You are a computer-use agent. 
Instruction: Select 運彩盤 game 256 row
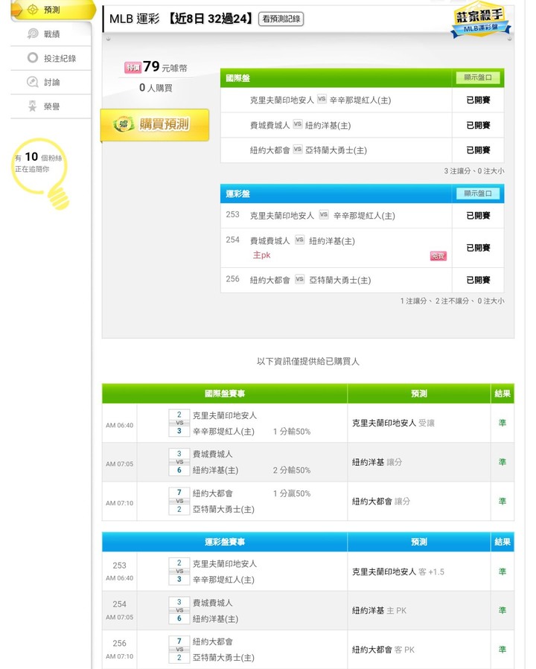pos(362,281)
